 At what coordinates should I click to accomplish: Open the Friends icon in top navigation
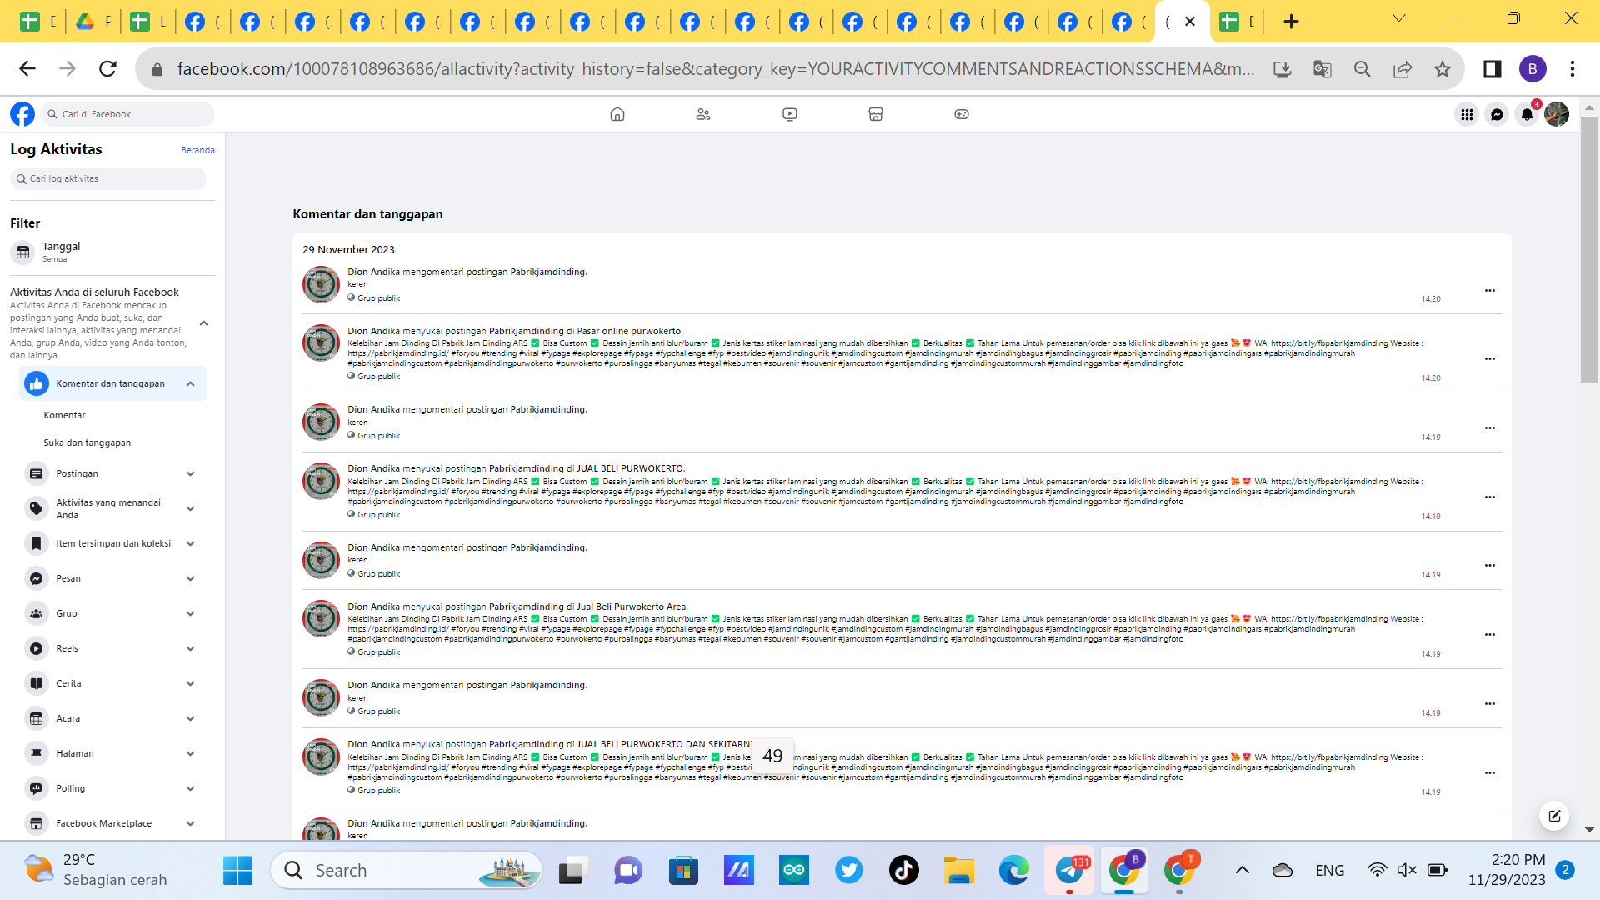pos(703,114)
